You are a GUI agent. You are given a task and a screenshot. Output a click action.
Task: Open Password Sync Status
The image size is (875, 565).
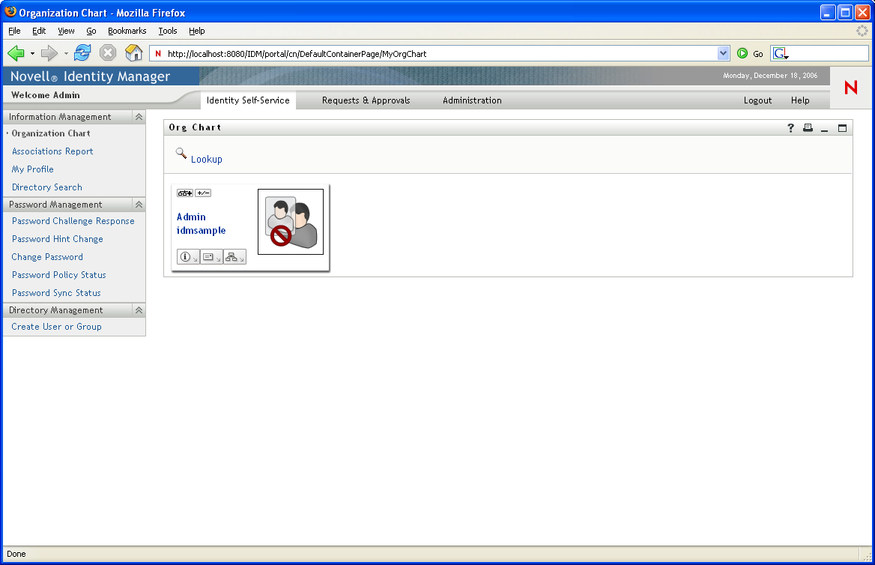coord(56,292)
